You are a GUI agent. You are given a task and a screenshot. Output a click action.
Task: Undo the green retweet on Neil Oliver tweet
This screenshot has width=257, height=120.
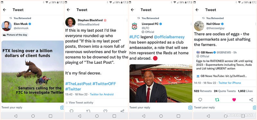217,100
